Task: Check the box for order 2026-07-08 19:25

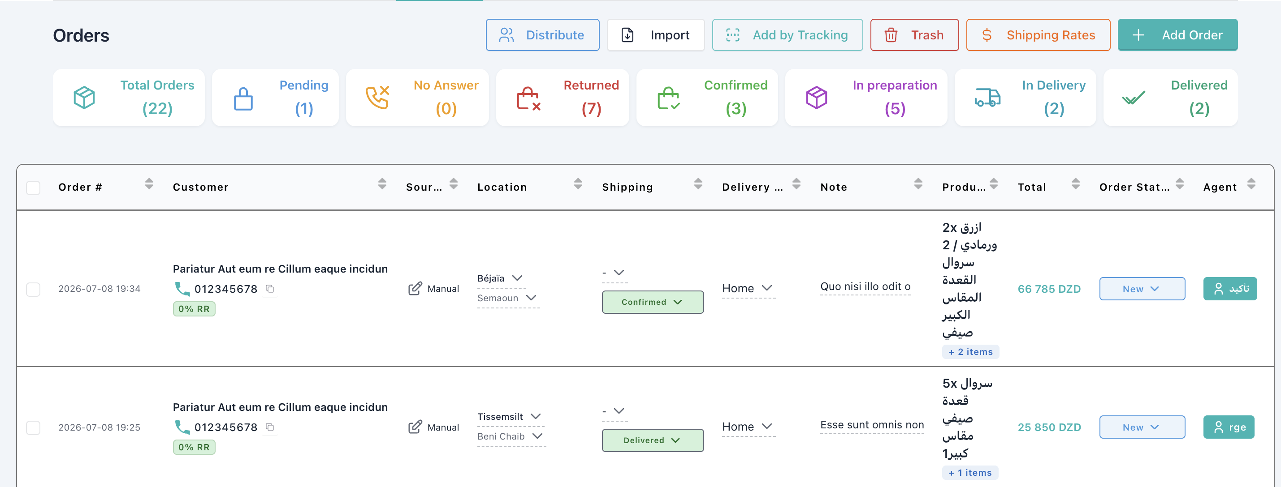Action: (33, 427)
